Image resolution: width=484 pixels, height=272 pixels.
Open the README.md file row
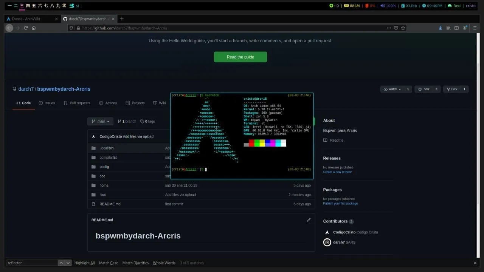point(201,204)
